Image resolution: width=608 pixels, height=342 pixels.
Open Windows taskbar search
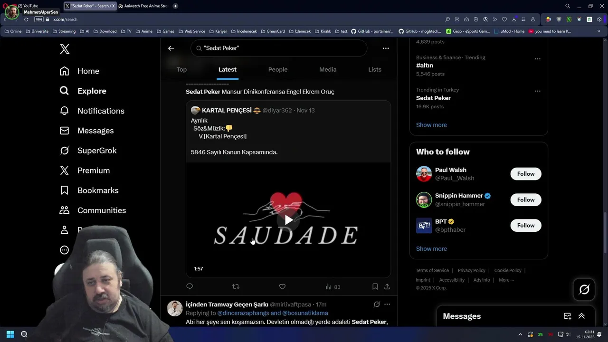point(24,334)
